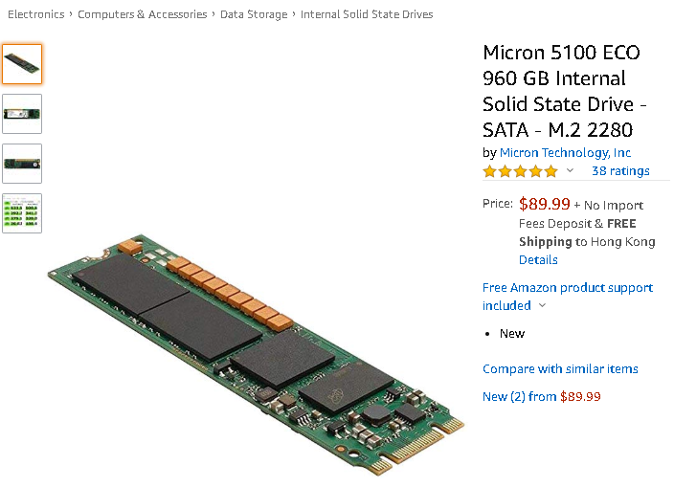Open the 38 ratings link
674x487 pixels.
click(620, 171)
